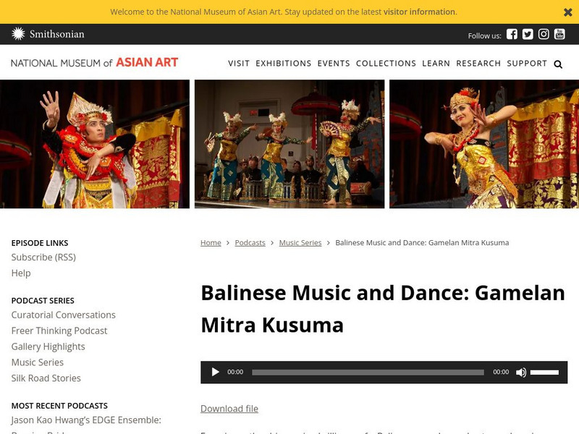Viewport: 579px width, 434px height.
Task: Open the visitor information link
Action: coord(420,12)
